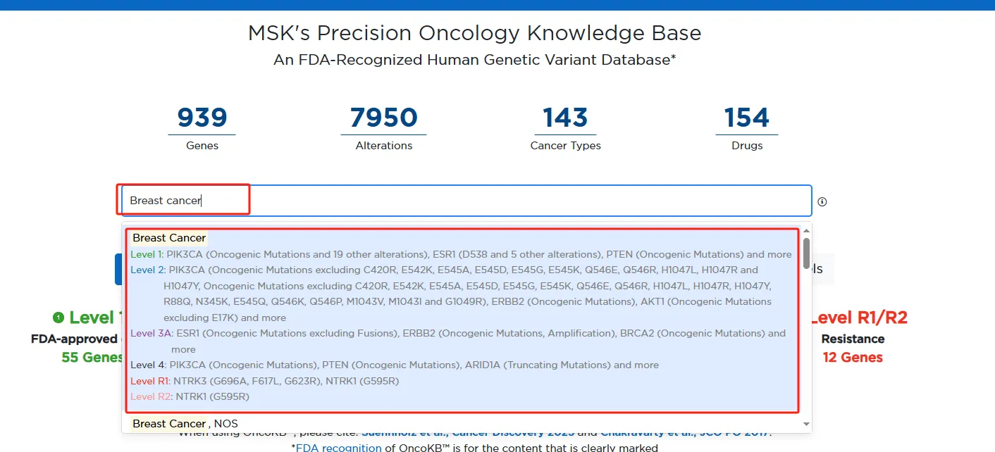Click the green Level 1 circle icon
This screenshot has height=452, width=995.
(58, 318)
